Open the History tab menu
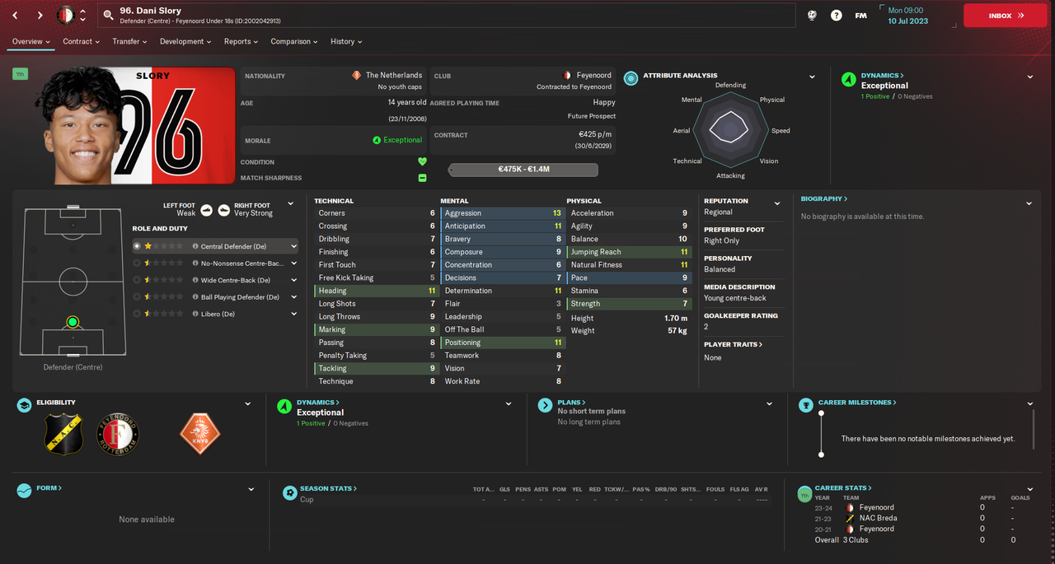This screenshot has height=564, width=1055. click(x=346, y=41)
